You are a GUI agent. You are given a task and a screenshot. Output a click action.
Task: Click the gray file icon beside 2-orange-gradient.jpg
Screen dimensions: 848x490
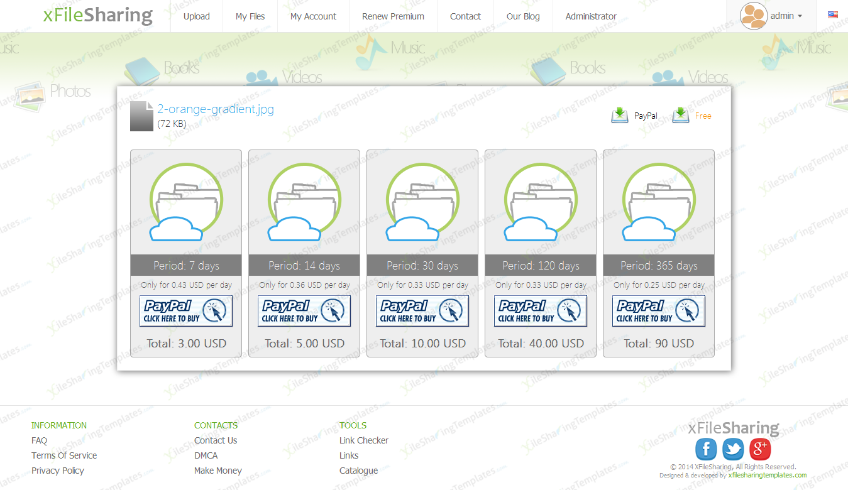click(x=141, y=116)
